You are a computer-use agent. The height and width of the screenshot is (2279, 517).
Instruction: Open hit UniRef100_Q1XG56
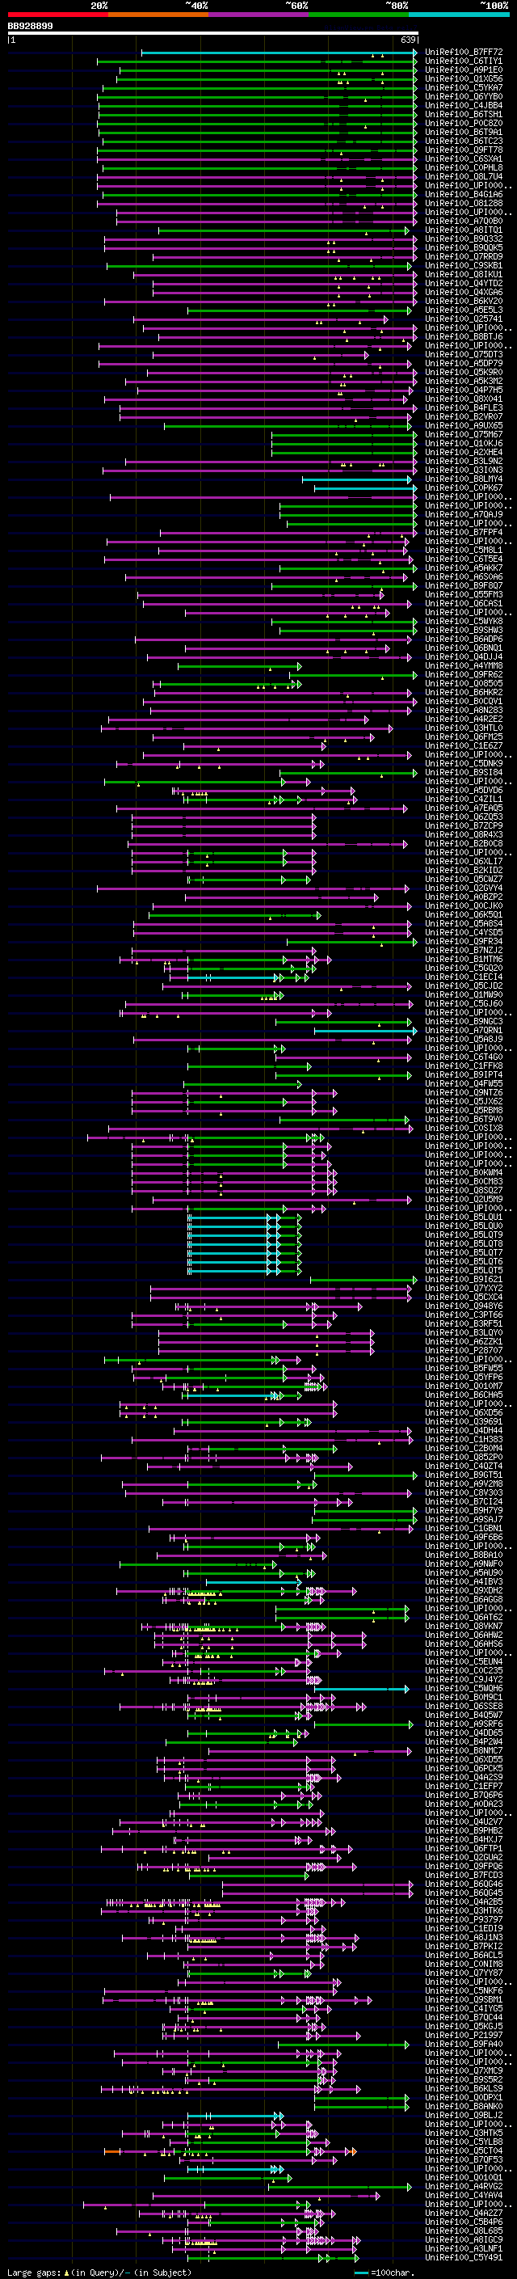(463, 78)
